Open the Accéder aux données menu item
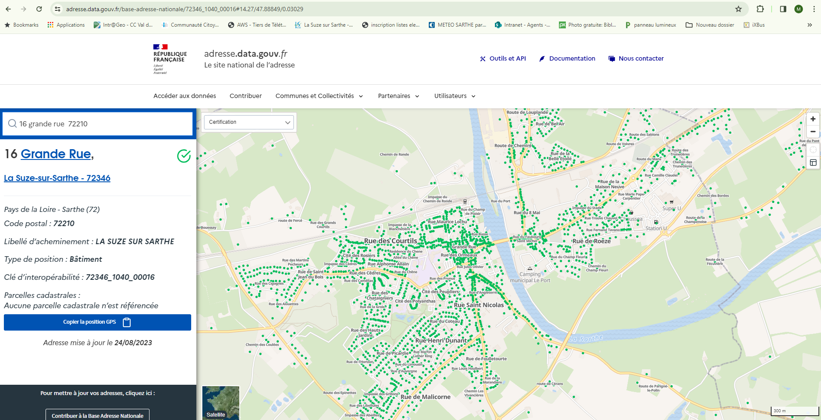Screen dimensions: 821x420 pyautogui.click(x=185, y=96)
